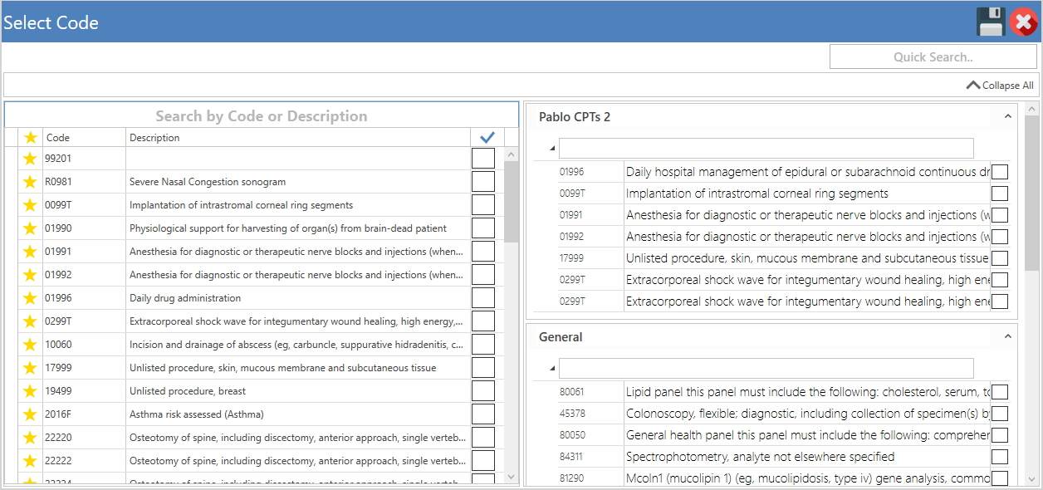Click the General group title
This screenshot has width=1043, height=490.
pyautogui.click(x=561, y=337)
